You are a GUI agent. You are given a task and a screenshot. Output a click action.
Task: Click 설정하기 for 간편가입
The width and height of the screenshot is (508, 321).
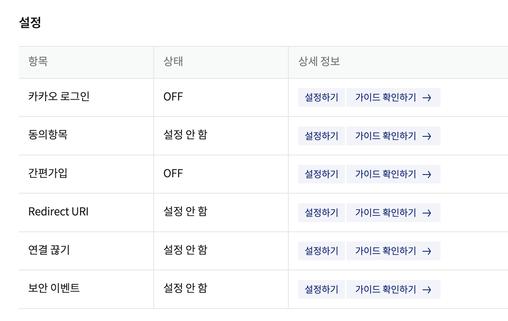point(321,174)
